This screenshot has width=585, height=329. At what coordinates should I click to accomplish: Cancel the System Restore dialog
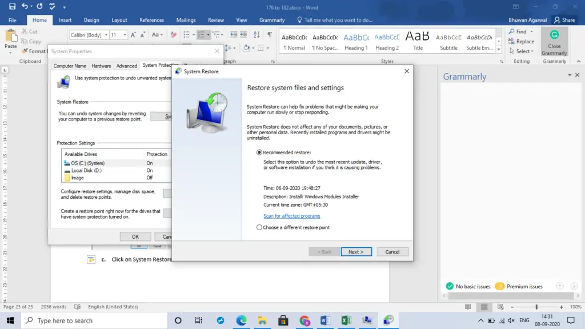(392, 252)
